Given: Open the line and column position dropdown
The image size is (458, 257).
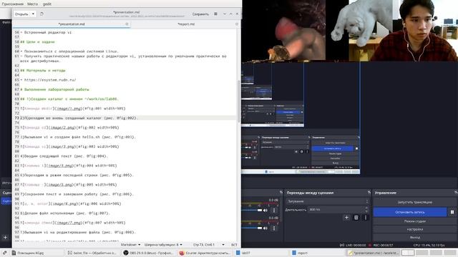Looking at the screenshot, I should tap(209, 245).
